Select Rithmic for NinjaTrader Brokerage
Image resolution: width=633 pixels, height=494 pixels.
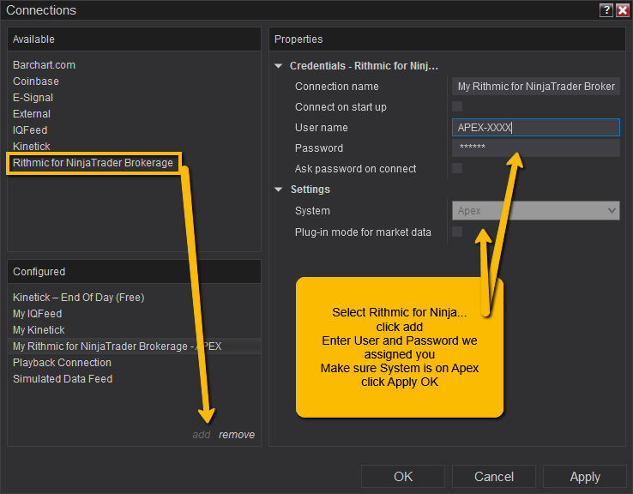[93, 163]
